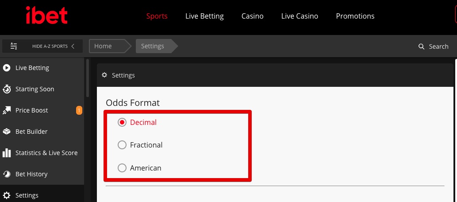The image size is (457, 202).
Task: Open the Promotions menu tab
Action: tap(355, 16)
